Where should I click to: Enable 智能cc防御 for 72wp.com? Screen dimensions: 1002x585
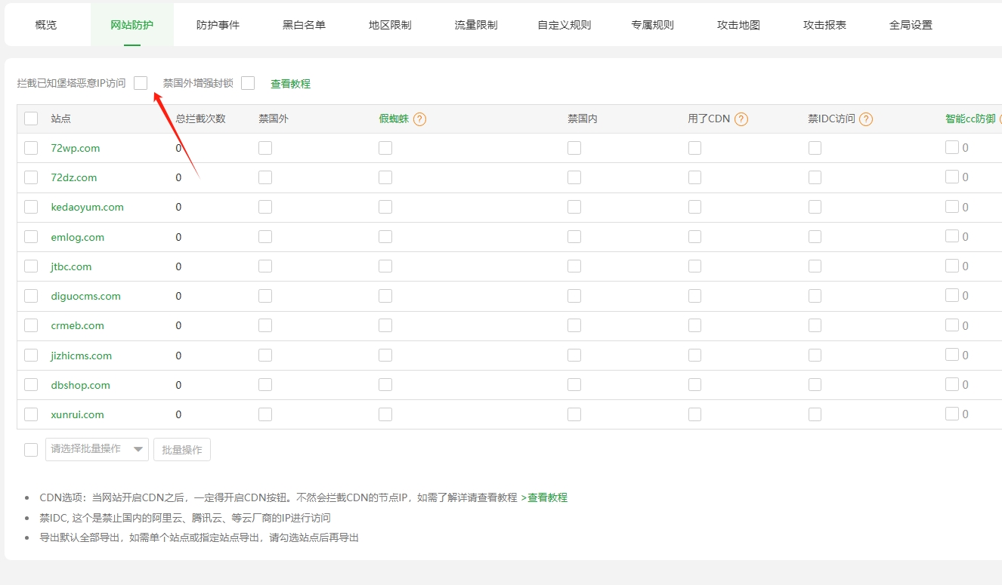point(952,147)
